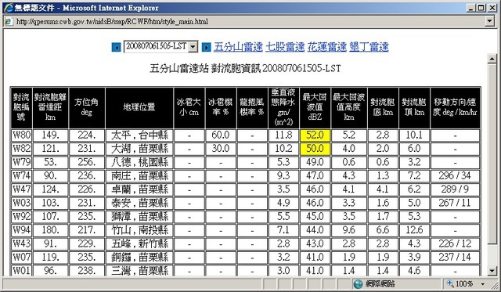The width and height of the screenshot is (501, 292).
Task: Open 墾丁雷達 radar link
Action: pos(369,47)
